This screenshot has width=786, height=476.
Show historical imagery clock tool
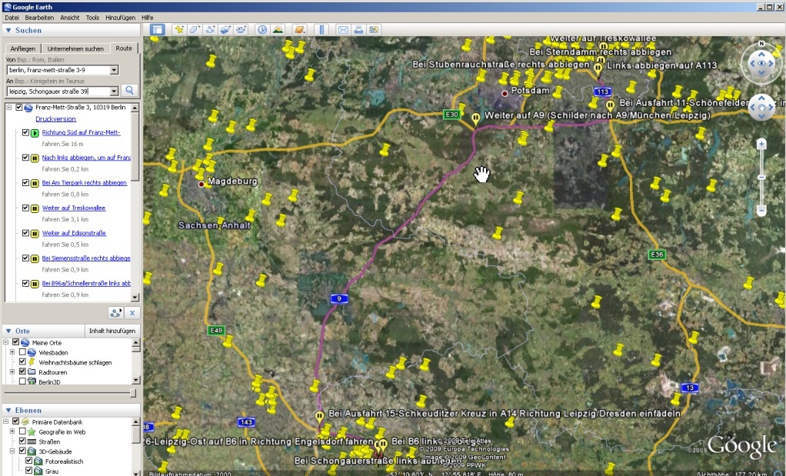click(x=262, y=30)
